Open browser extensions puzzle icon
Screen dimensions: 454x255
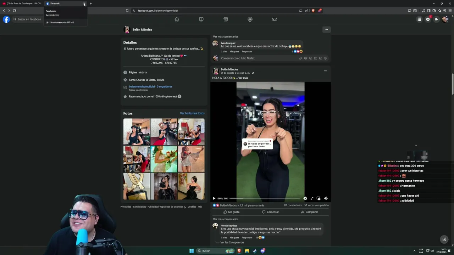(x=410, y=11)
